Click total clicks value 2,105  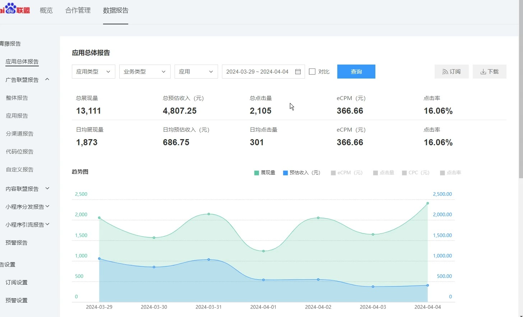[260, 111]
